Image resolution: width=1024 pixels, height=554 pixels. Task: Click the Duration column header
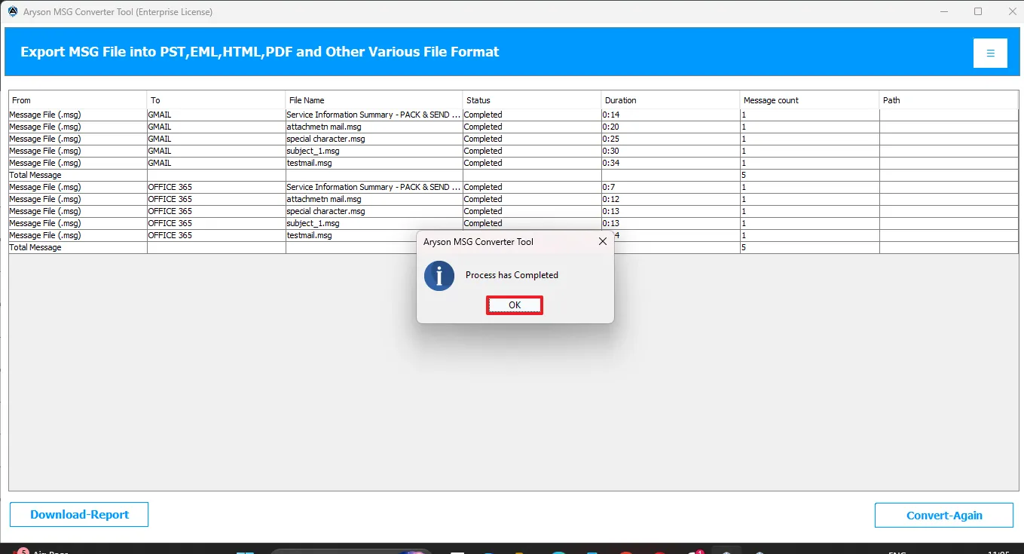click(x=671, y=100)
